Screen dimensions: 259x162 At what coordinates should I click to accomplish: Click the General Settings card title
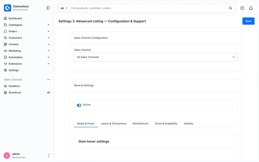pos(84,85)
